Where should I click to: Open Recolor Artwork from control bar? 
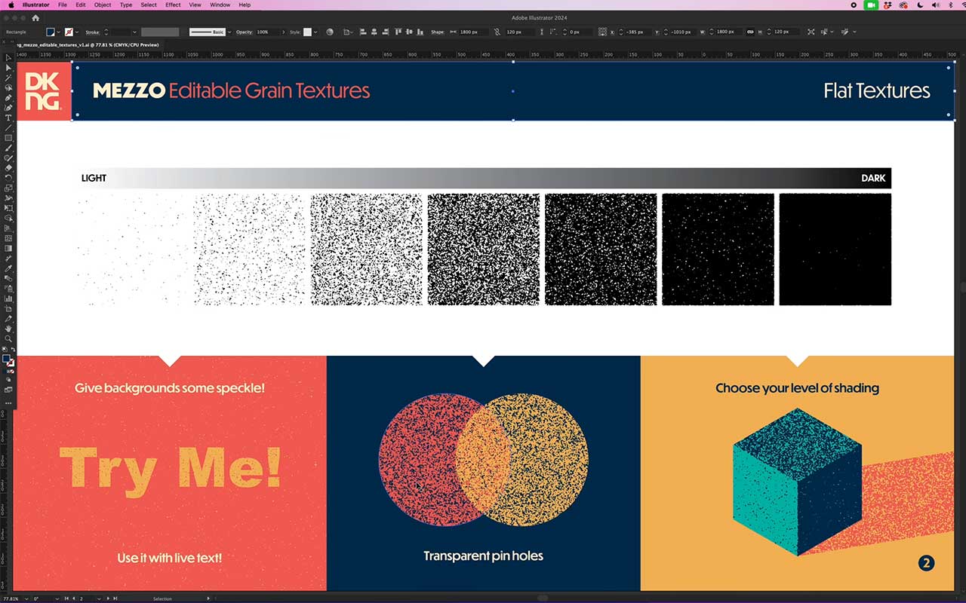(x=330, y=32)
